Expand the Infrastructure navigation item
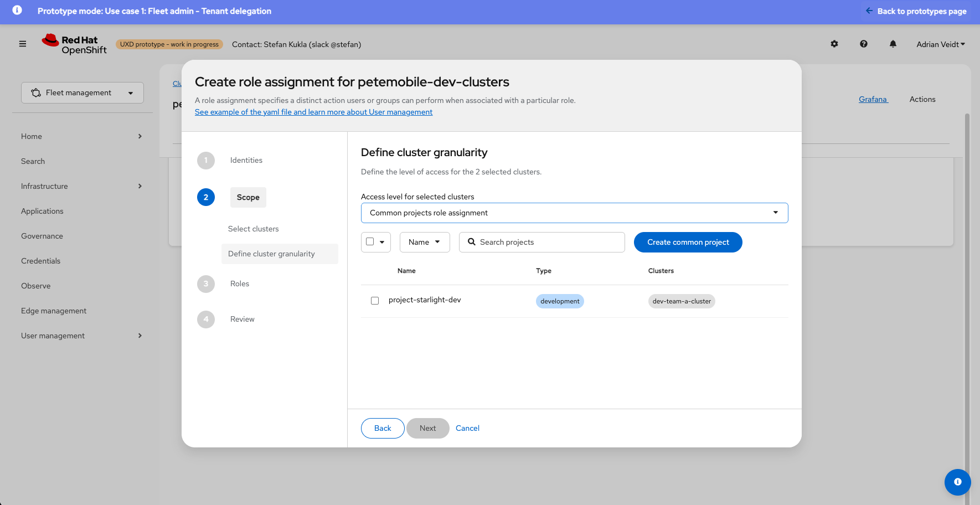This screenshot has width=980, height=505. [82, 186]
